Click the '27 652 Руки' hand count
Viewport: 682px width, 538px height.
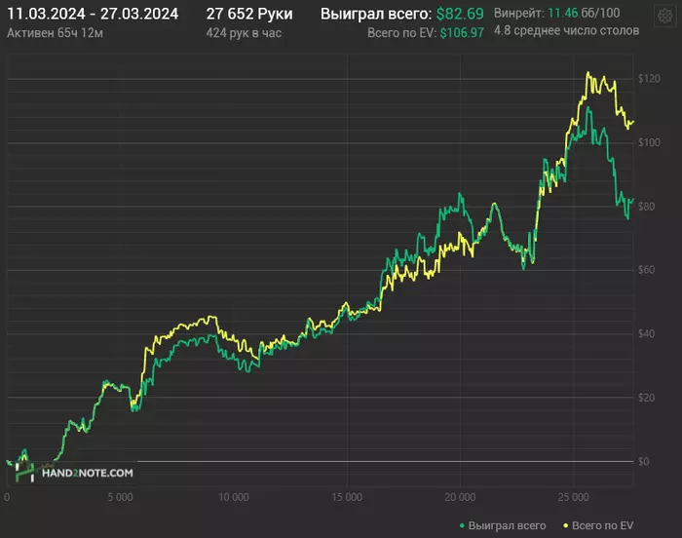[249, 14]
